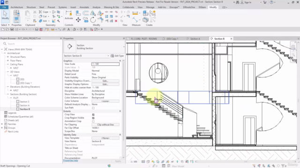This screenshot has width=300, height=168.
Task: Click the Create Assembly icon
Action: tap(145, 13)
